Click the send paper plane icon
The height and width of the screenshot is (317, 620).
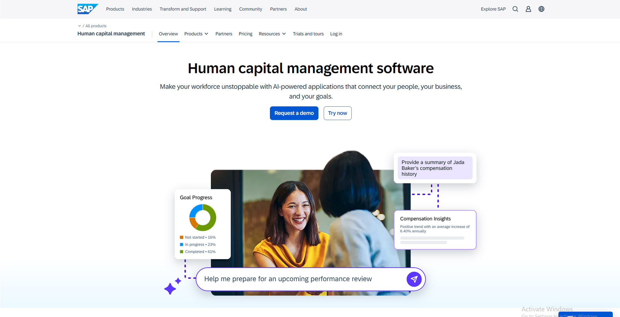[414, 279]
